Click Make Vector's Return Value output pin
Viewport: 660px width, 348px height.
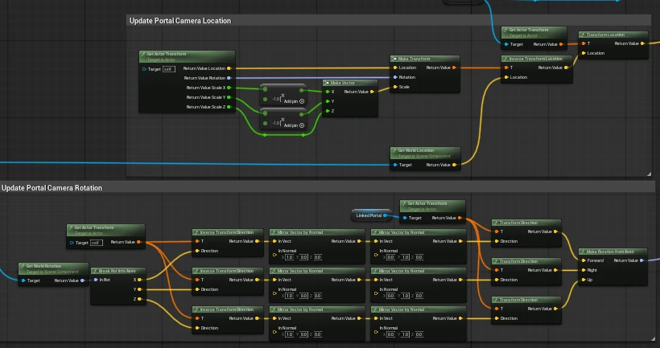coord(372,92)
